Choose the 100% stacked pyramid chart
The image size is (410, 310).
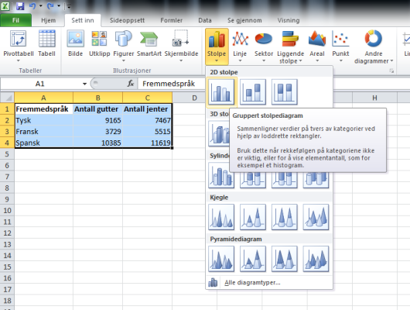[x=284, y=259]
